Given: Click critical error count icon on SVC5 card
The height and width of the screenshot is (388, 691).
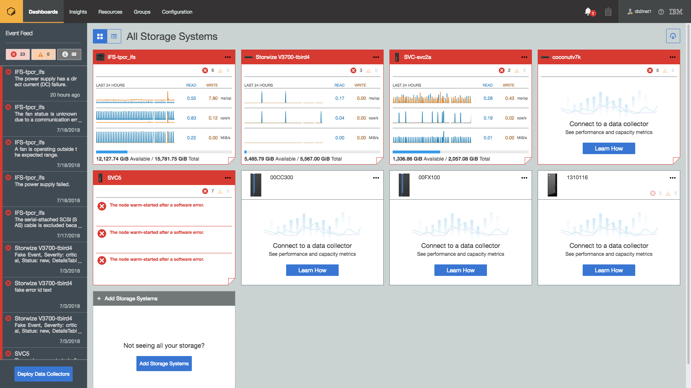Looking at the screenshot, I should tap(205, 191).
